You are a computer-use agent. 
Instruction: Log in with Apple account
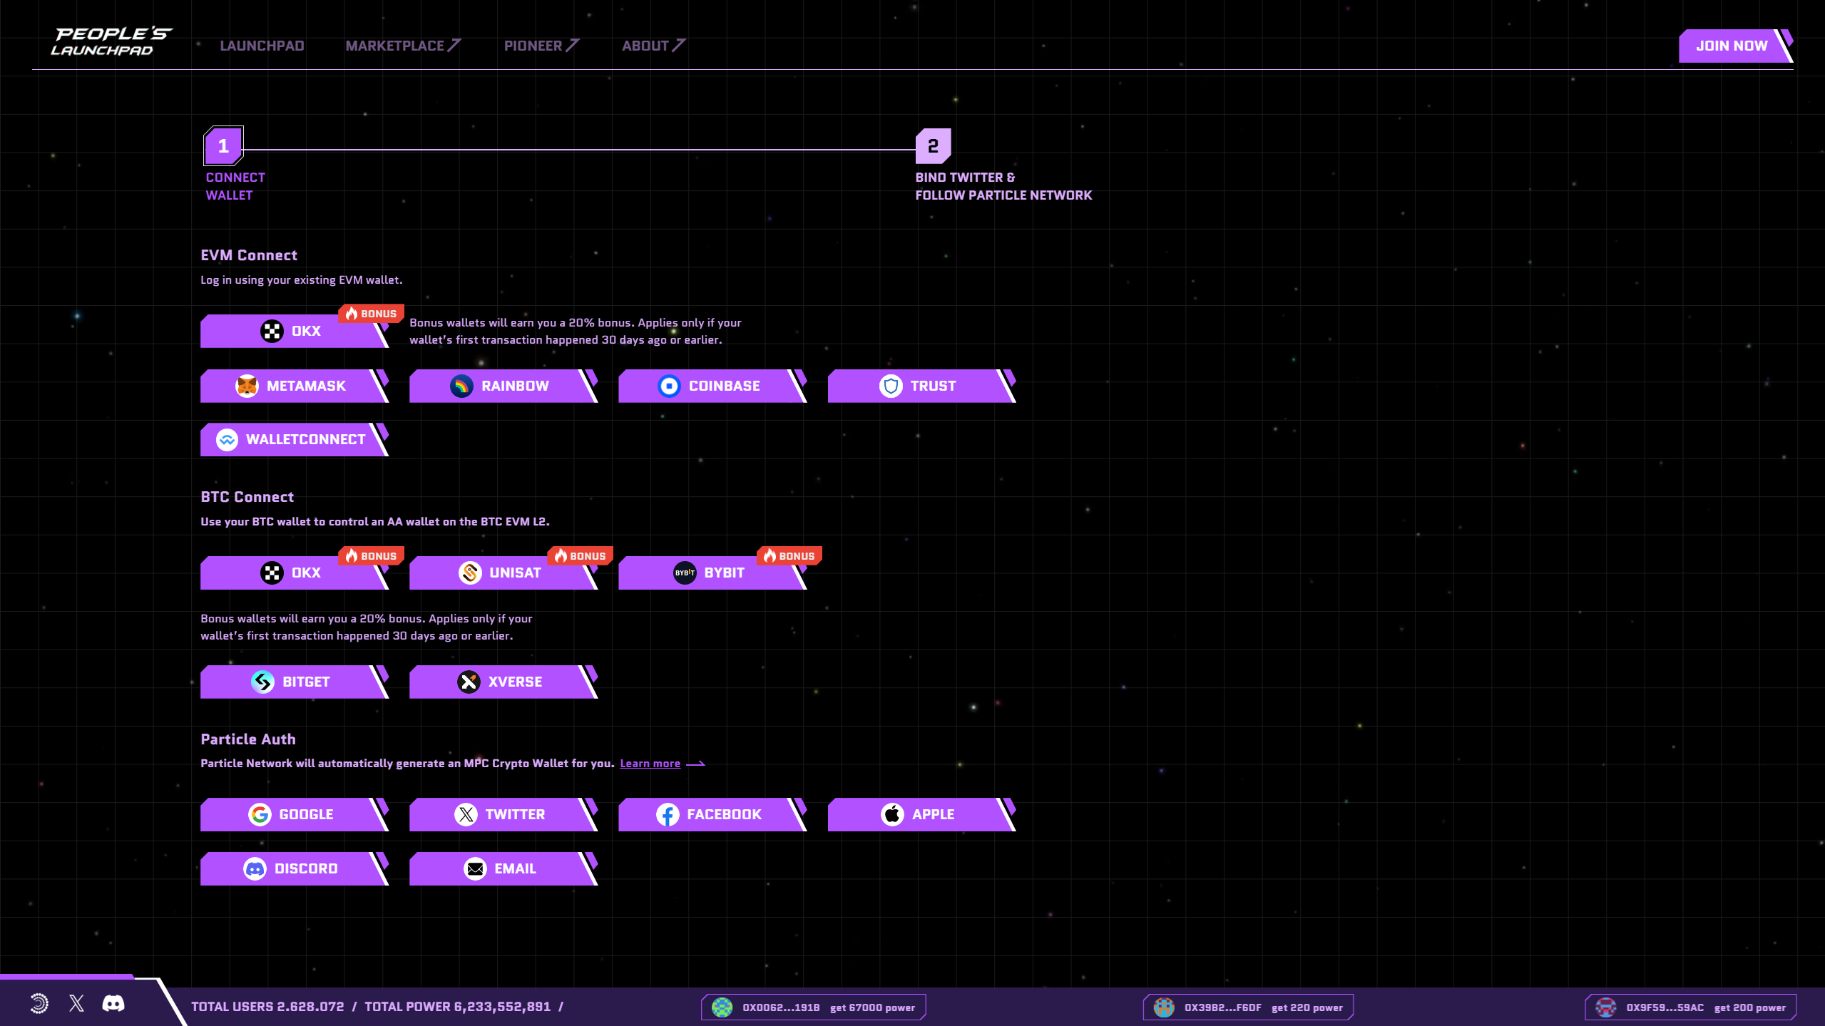(919, 814)
